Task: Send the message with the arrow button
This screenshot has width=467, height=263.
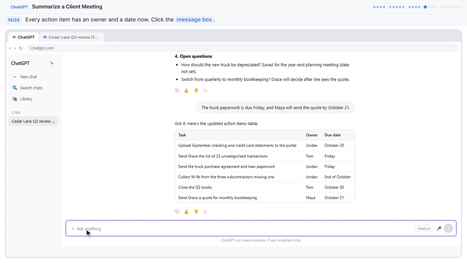Action: [448, 229]
